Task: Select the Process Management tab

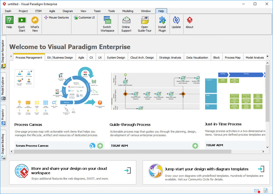Action: [x=29, y=57]
